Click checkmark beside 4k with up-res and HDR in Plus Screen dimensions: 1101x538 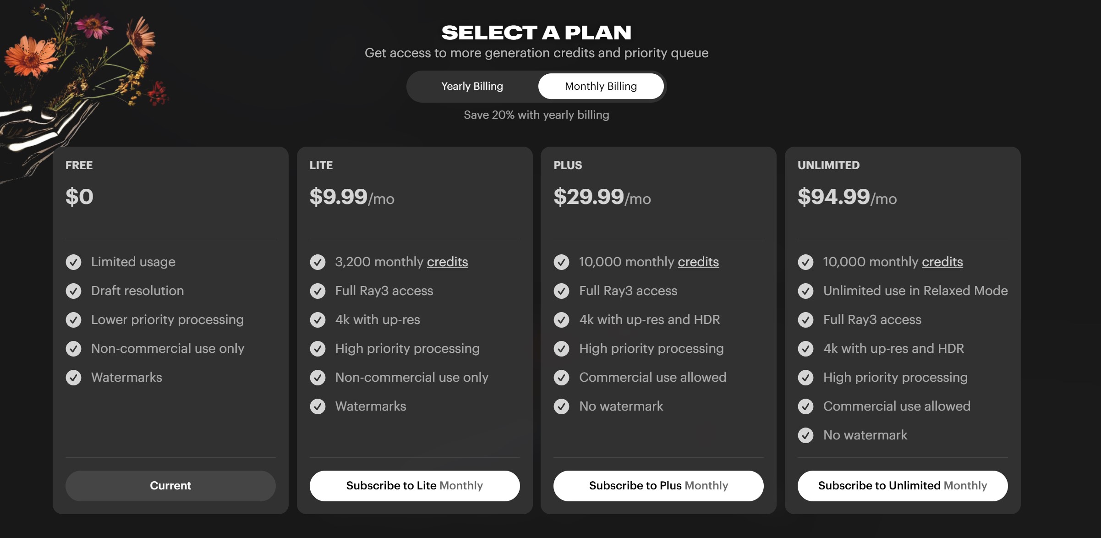[561, 320]
